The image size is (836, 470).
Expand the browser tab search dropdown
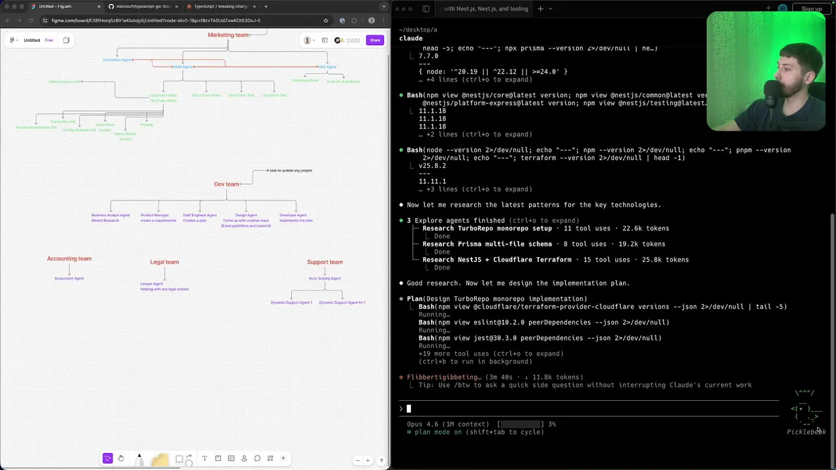(x=383, y=7)
